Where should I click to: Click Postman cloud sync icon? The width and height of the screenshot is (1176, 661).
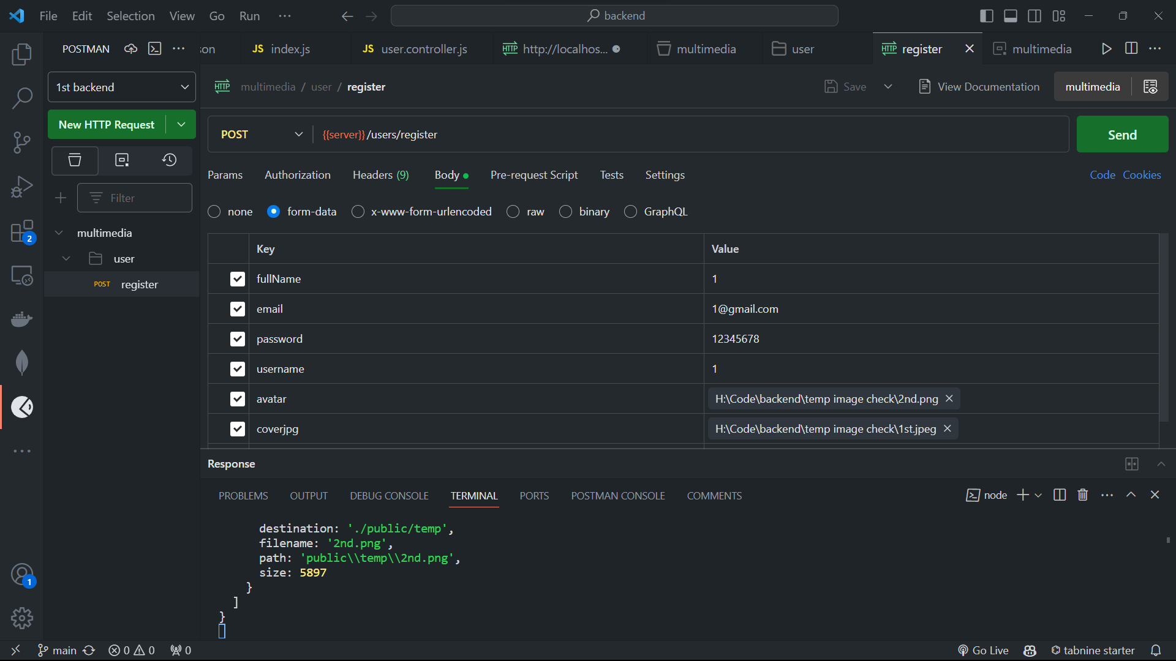130,49
